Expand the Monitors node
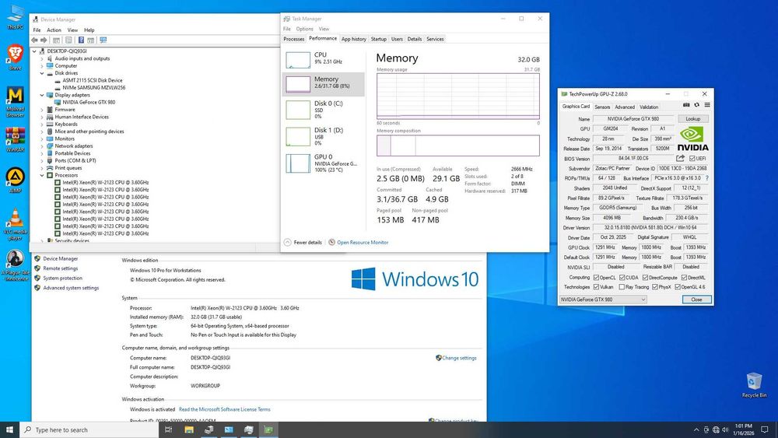Viewport: 778px width, 438px height. coord(42,139)
